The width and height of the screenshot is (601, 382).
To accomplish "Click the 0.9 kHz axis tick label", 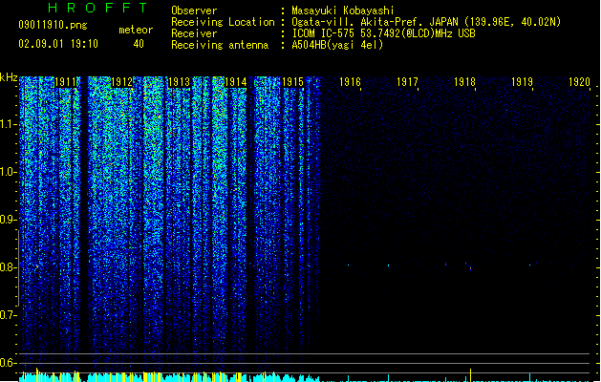I will 8,220.
